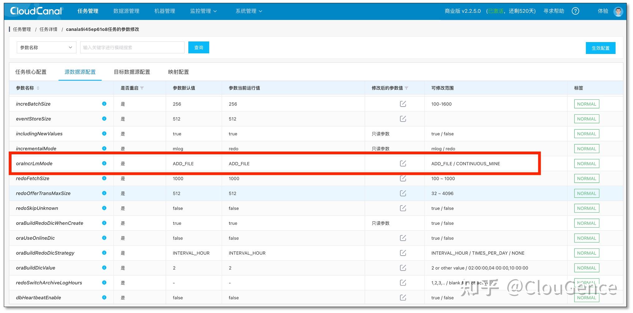Screen dimensions: 633x313
Task: Click the edit icon for eventStoreSize value
Action: pyautogui.click(x=403, y=118)
